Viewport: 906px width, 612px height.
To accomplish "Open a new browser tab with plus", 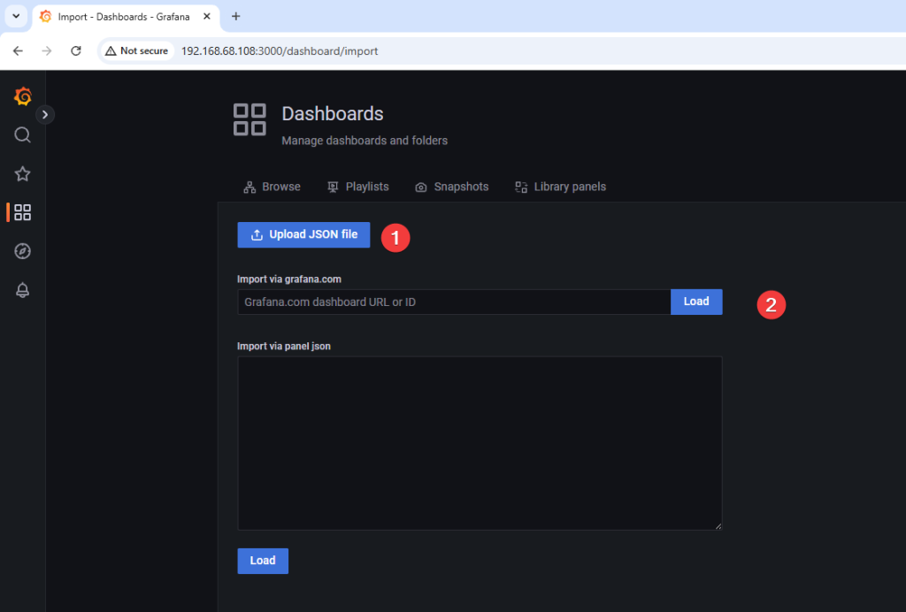I will click(235, 17).
